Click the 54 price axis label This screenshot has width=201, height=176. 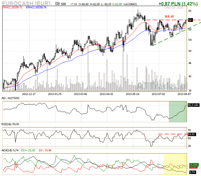(x=190, y=40)
